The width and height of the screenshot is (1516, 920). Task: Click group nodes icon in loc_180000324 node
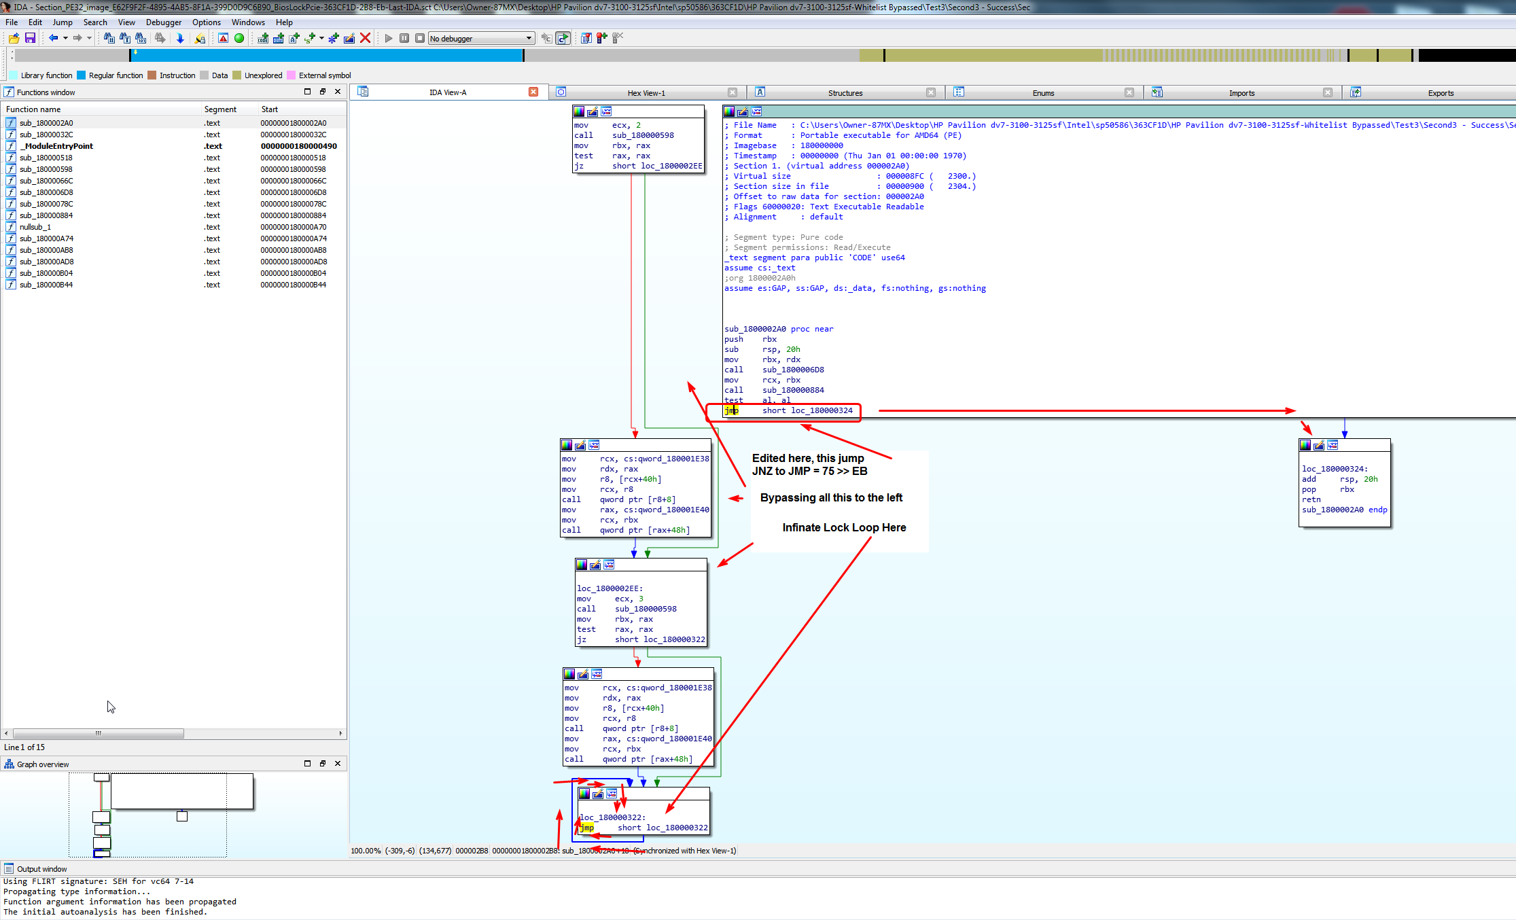(1333, 445)
